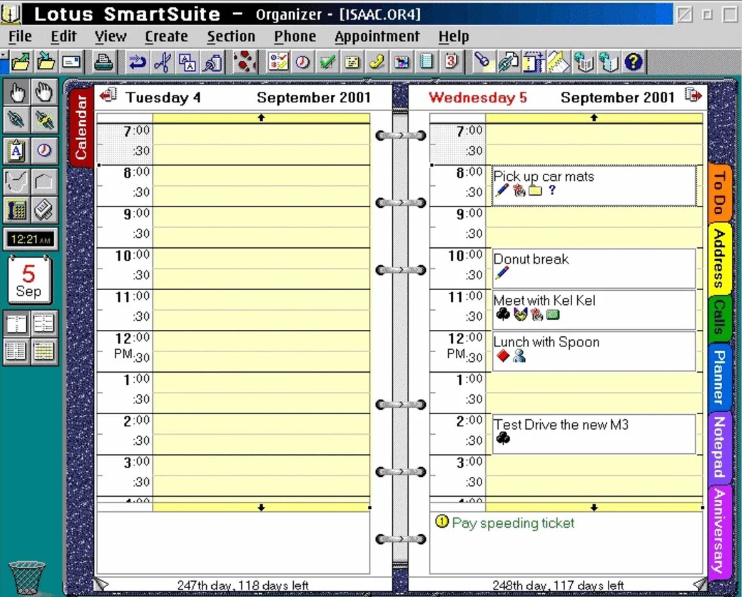Click the blue Help question mark icon
This screenshot has height=597, width=742.
pos(633,62)
